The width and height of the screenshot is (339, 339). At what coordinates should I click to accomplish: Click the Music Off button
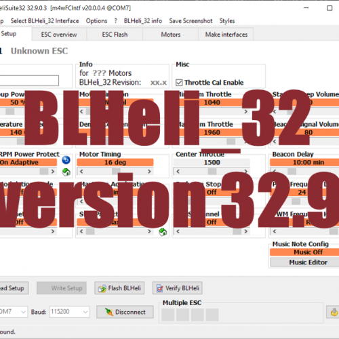tap(308, 252)
